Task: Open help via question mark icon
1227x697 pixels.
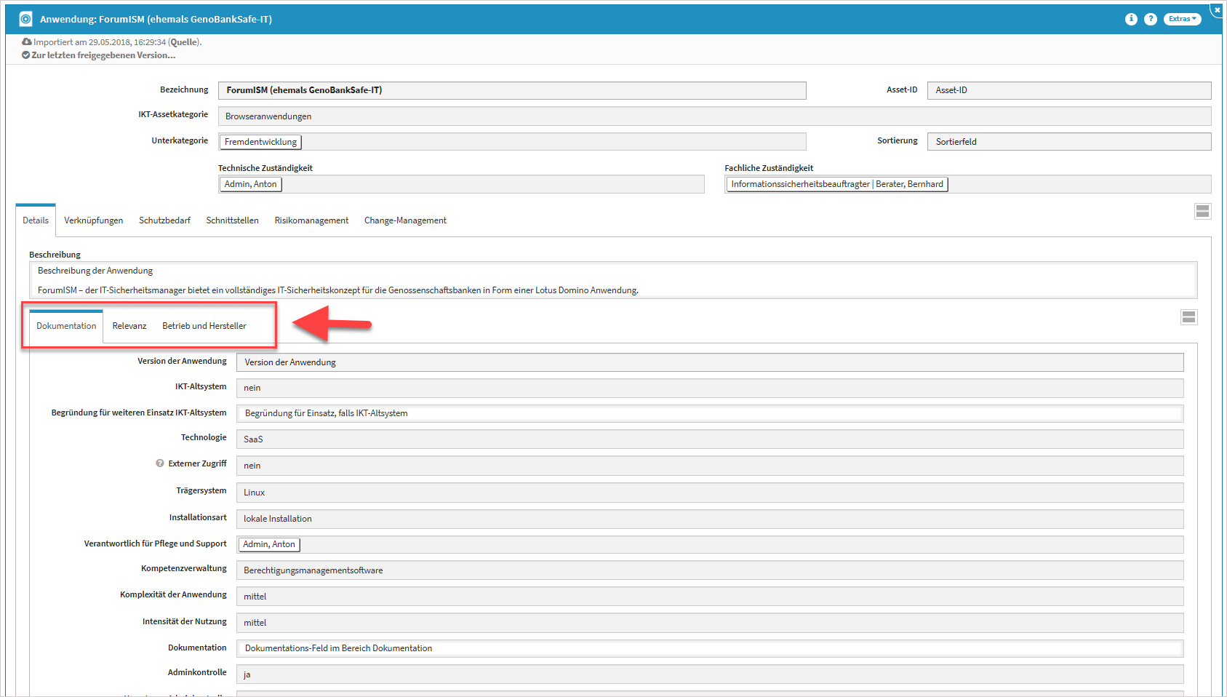Action: tap(1151, 20)
